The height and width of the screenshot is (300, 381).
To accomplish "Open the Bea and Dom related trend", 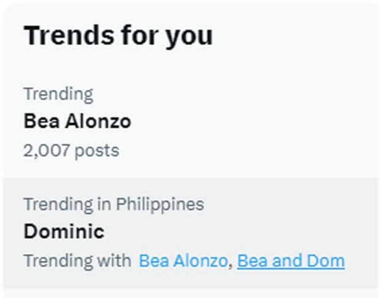I will point(291,261).
